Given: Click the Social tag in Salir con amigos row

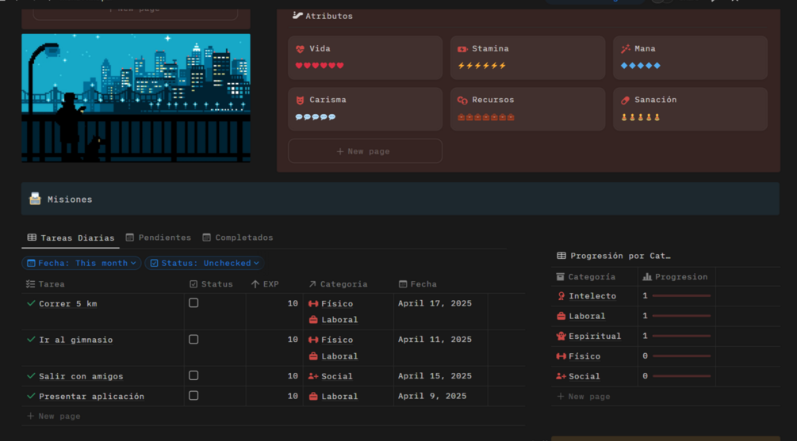Looking at the screenshot, I should (x=331, y=376).
